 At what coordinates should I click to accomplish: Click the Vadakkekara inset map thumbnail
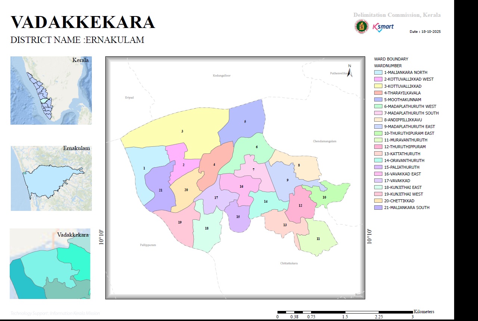coord(50,264)
